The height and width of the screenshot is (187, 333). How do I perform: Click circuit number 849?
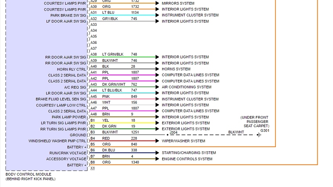click(x=134, y=97)
